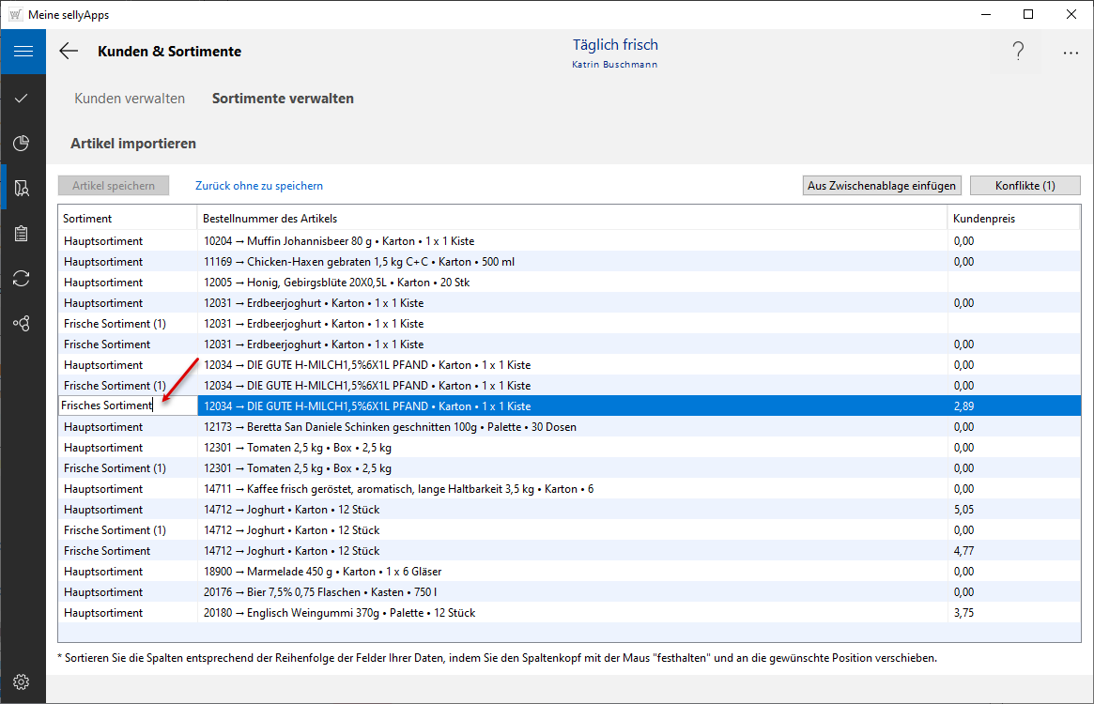Click Zurück ohne zu speichern link
This screenshot has height=704, width=1094.
(259, 186)
